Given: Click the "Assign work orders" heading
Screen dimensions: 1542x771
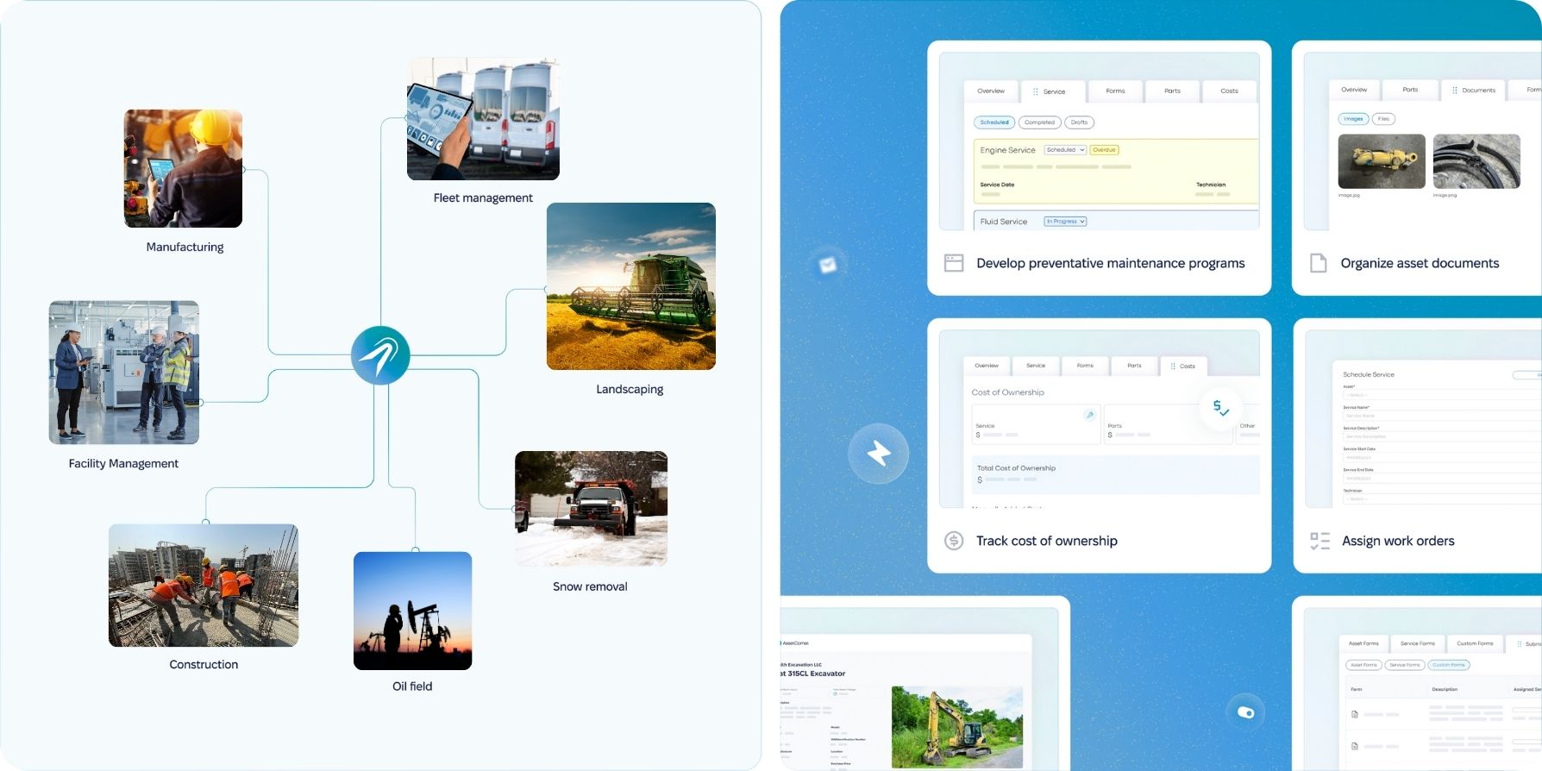Looking at the screenshot, I should pos(1398,541).
